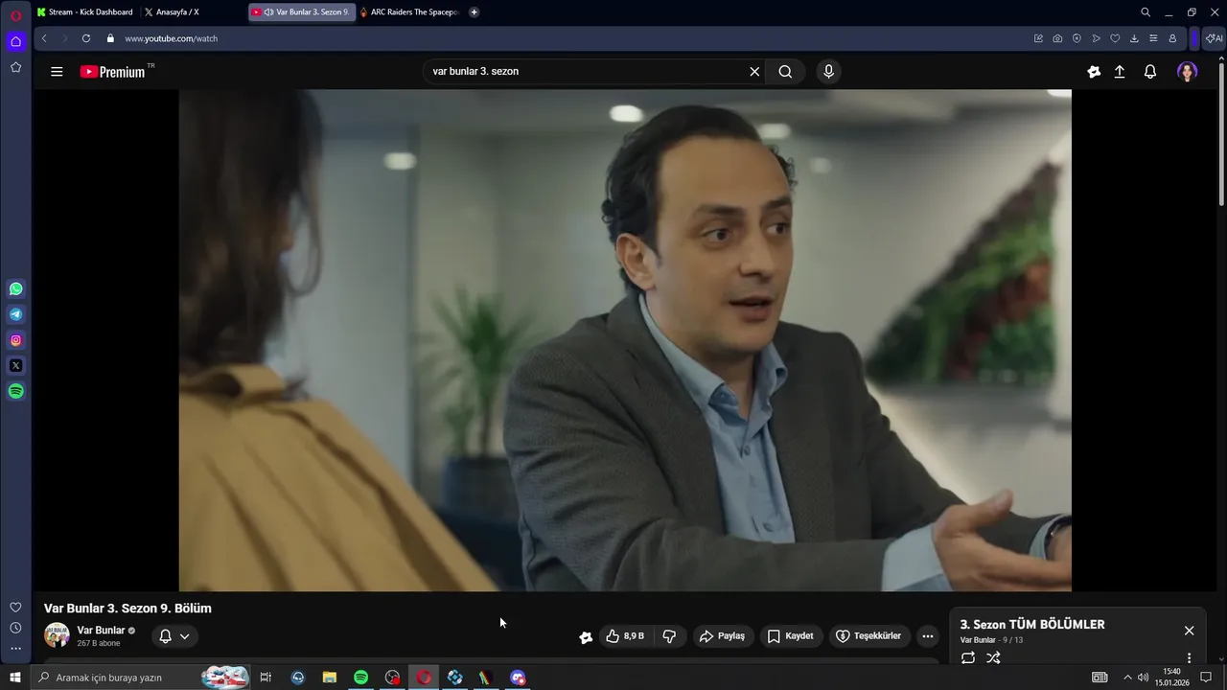This screenshot has width=1227, height=690.
Task: Open YouTube hamburger guide menu
Action: click(x=57, y=72)
